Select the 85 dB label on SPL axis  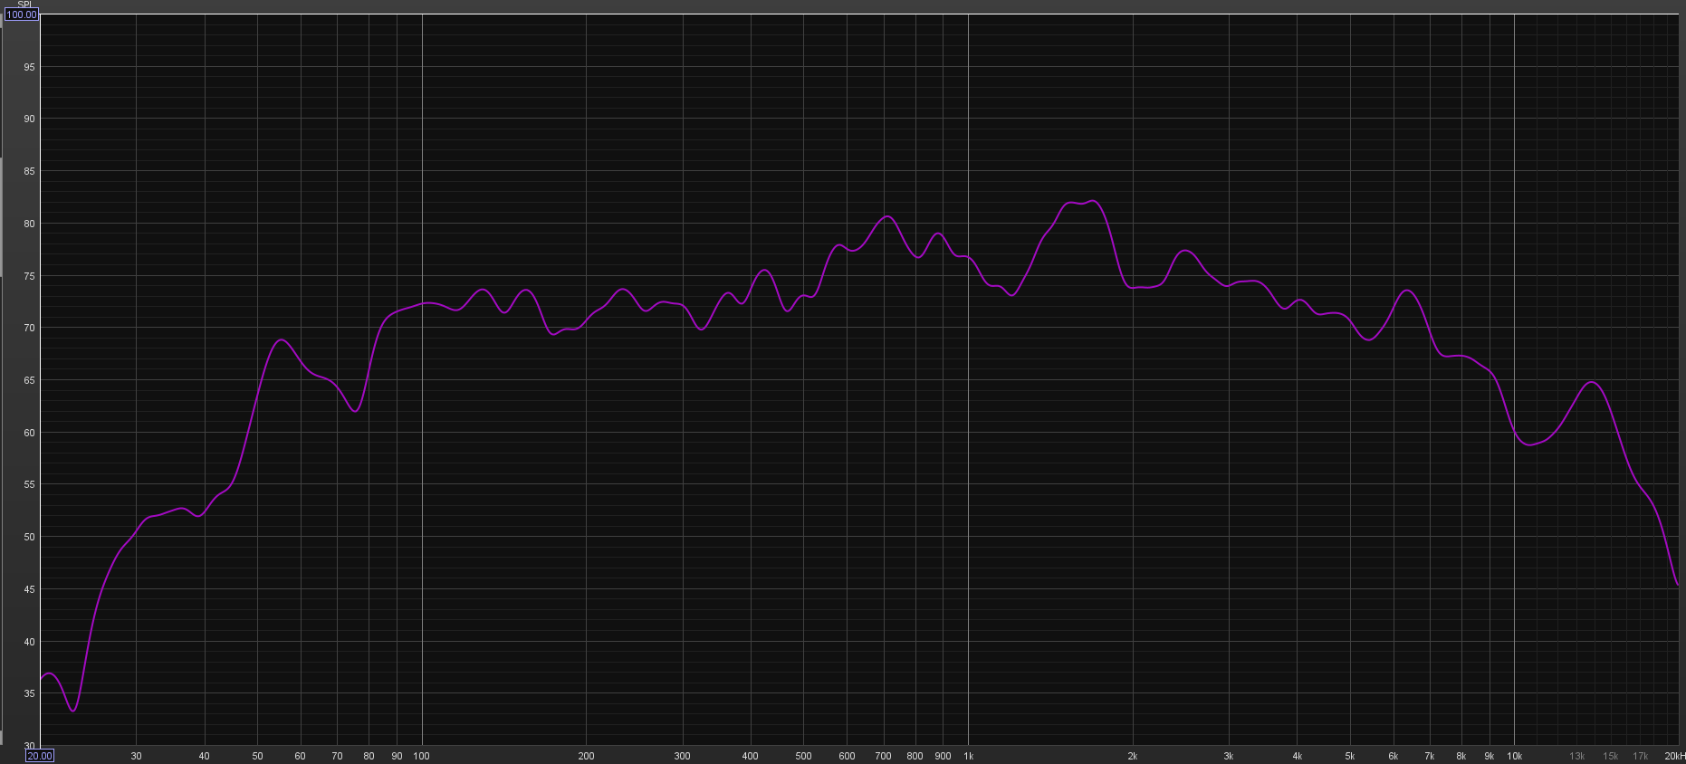click(x=30, y=171)
